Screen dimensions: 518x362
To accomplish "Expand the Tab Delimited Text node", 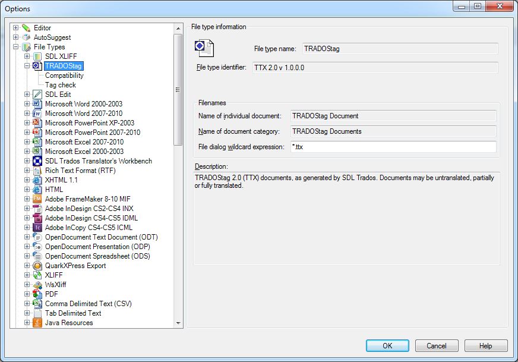I will (27, 313).
